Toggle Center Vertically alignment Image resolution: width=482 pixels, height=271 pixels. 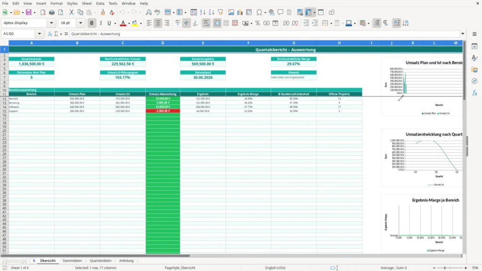click(186, 23)
